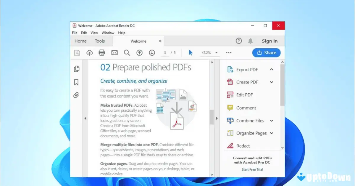Open the notifications bell
Screen dimensions: 355x186
point(250,41)
